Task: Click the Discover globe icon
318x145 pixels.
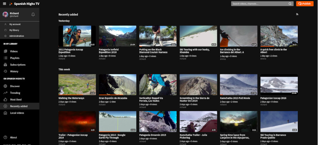Action: pos(5,86)
